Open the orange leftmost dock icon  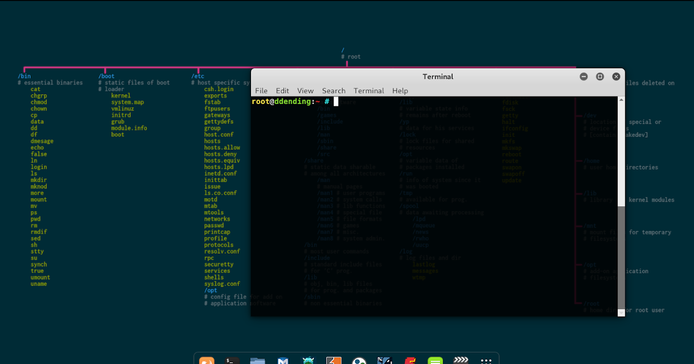207,361
